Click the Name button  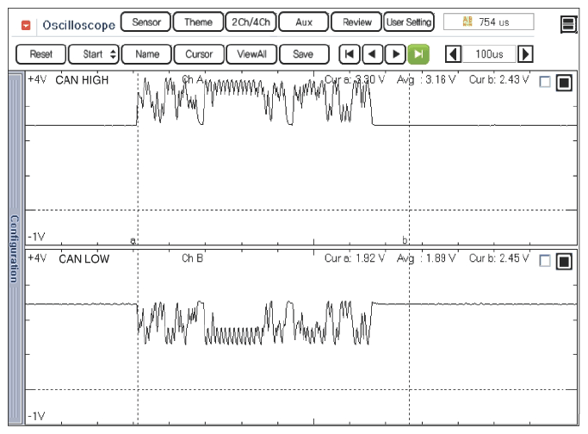(147, 54)
